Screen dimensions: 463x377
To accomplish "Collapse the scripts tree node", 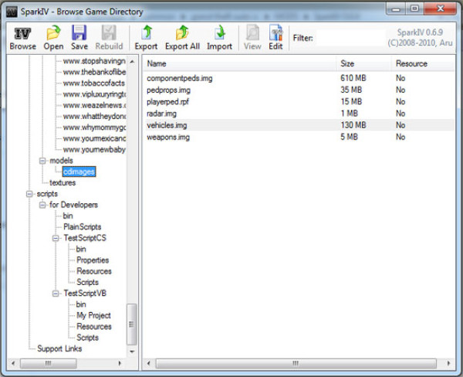I will tap(29, 194).
